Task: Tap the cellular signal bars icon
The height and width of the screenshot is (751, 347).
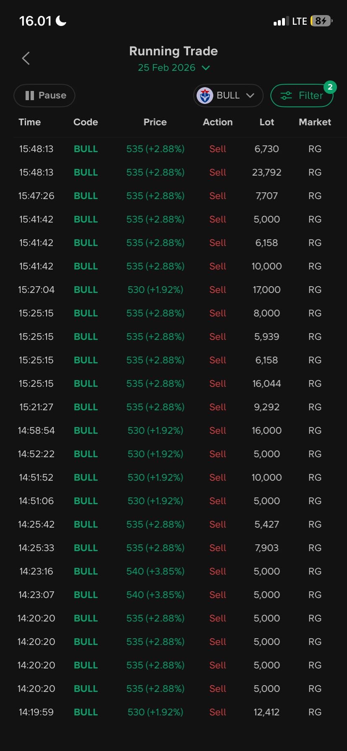Action: [281, 21]
